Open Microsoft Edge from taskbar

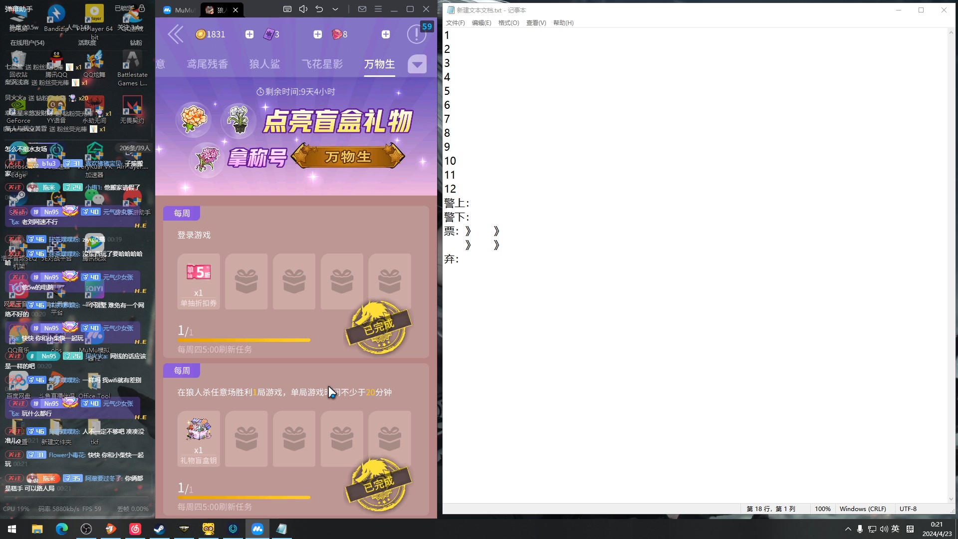(61, 529)
